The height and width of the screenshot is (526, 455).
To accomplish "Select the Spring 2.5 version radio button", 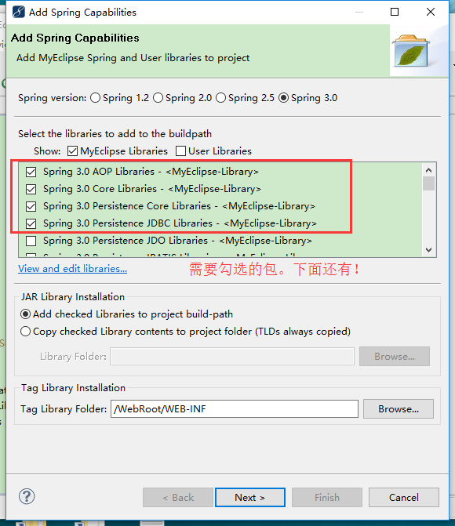I will coord(220,98).
